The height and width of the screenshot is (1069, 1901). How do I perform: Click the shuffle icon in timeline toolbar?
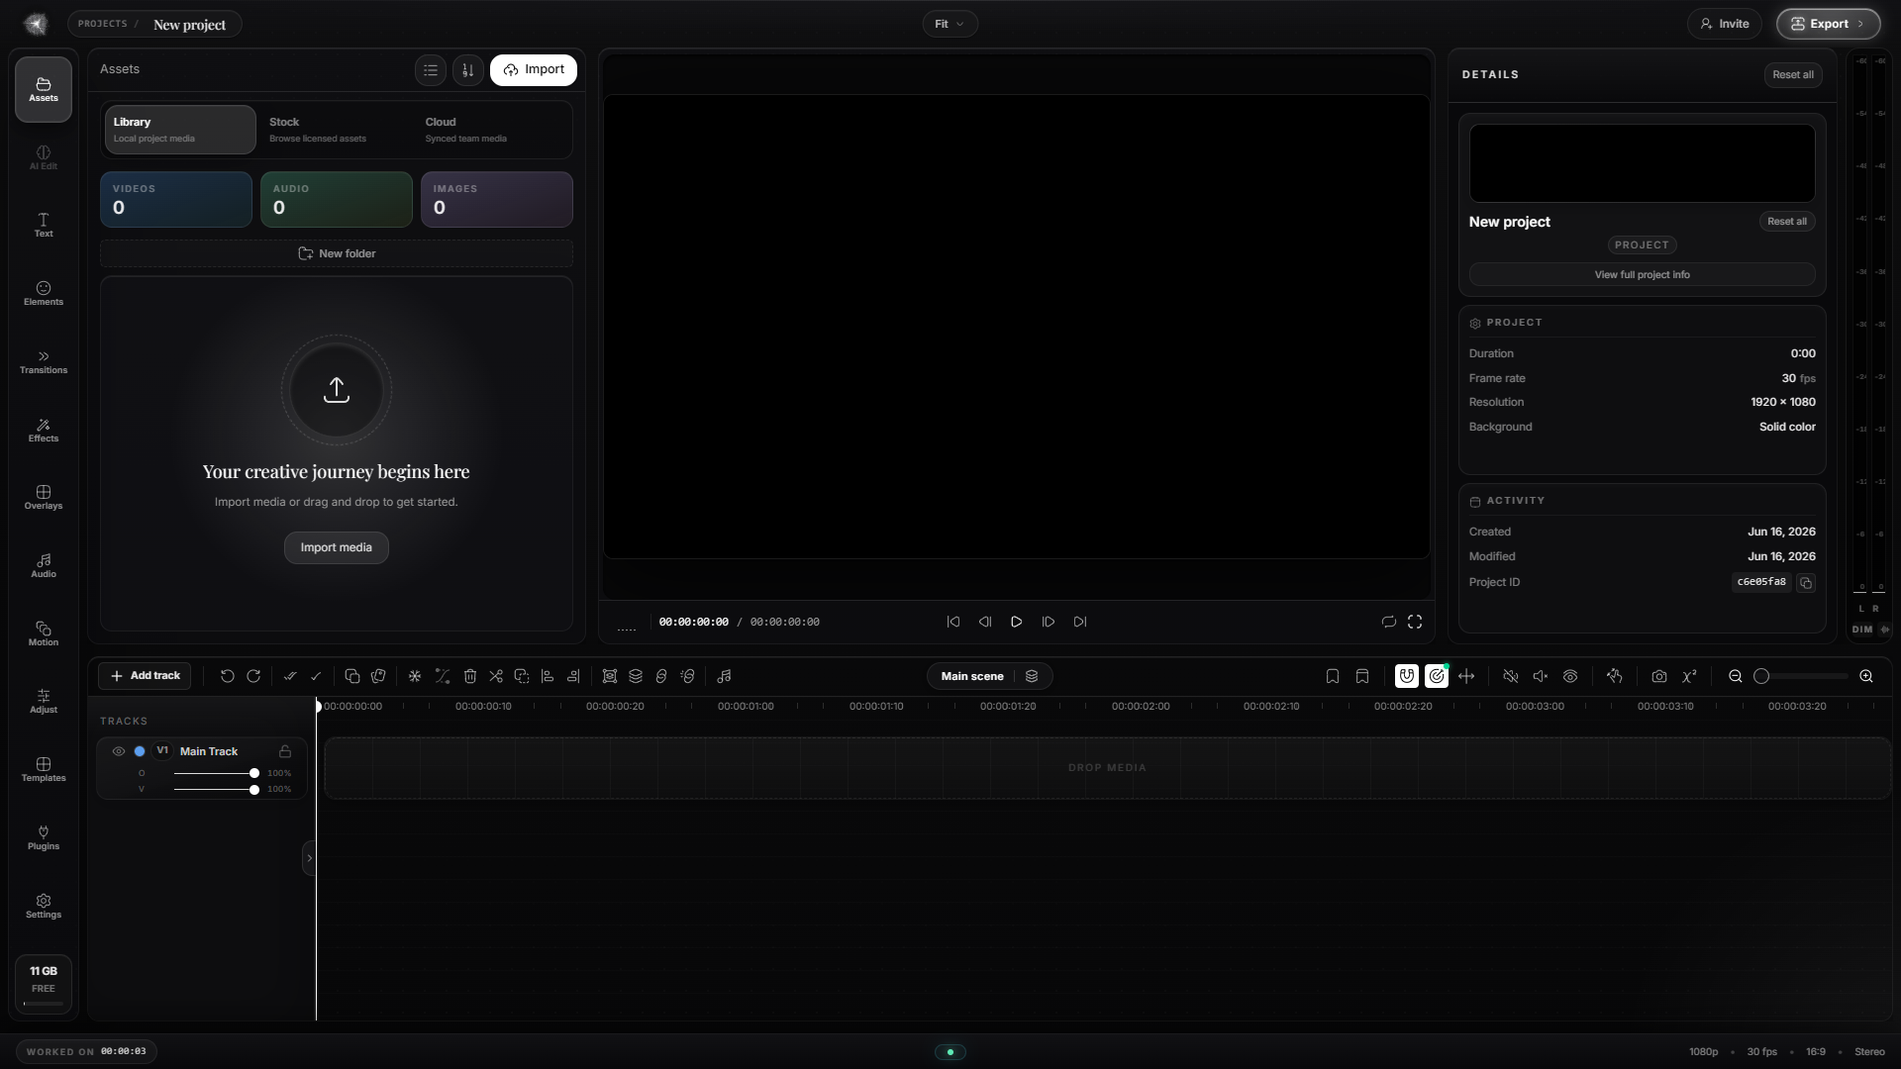pyautogui.click(x=496, y=676)
